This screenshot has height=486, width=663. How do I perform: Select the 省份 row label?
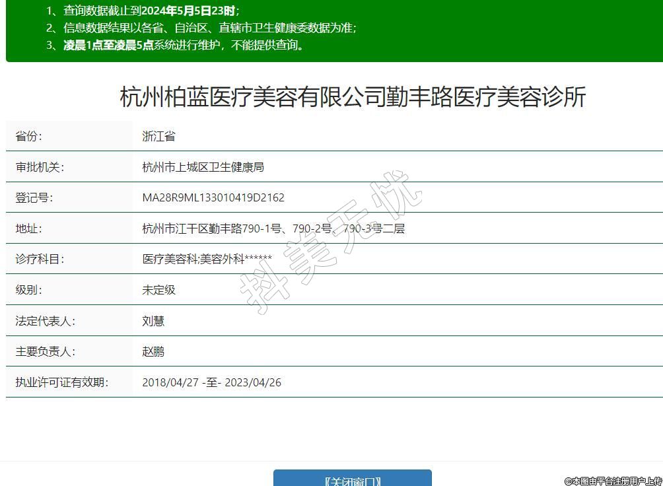(x=28, y=137)
